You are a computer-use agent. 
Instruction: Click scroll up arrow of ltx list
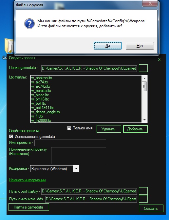click(144, 78)
